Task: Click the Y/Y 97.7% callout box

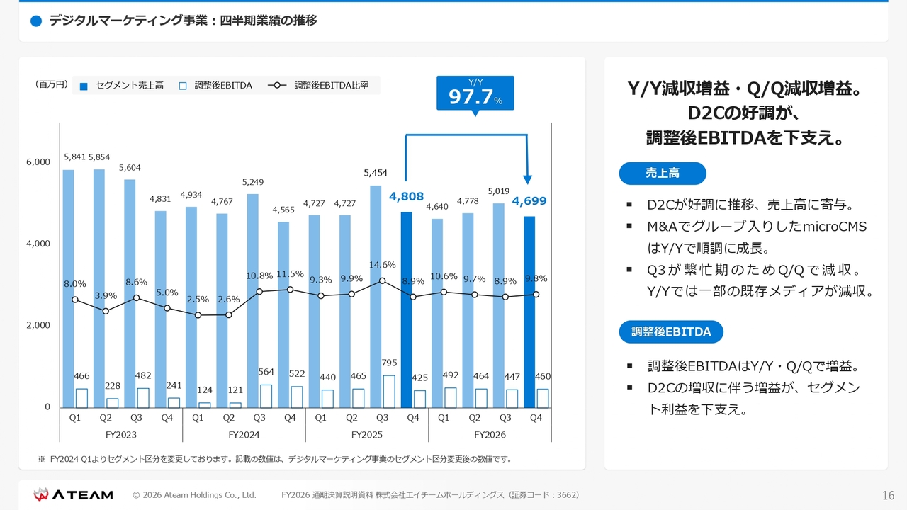Action: coord(475,93)
